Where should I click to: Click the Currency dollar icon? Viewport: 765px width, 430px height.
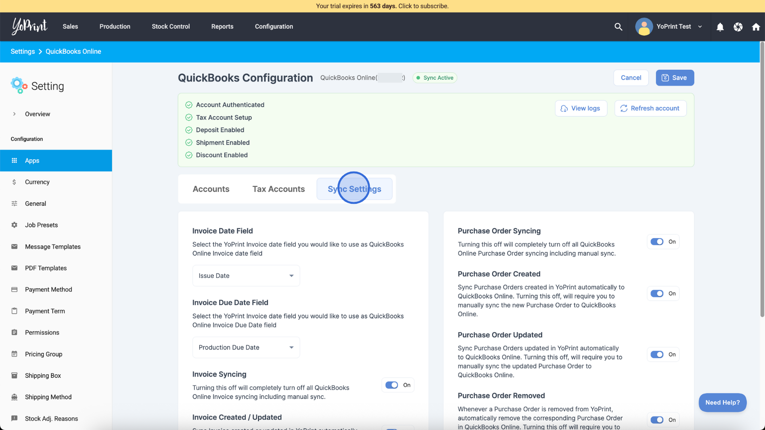point(14,182)
